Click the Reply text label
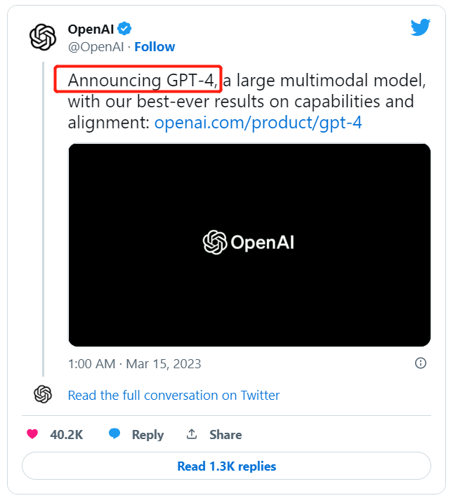453x498 pixels. pos(147,435)
